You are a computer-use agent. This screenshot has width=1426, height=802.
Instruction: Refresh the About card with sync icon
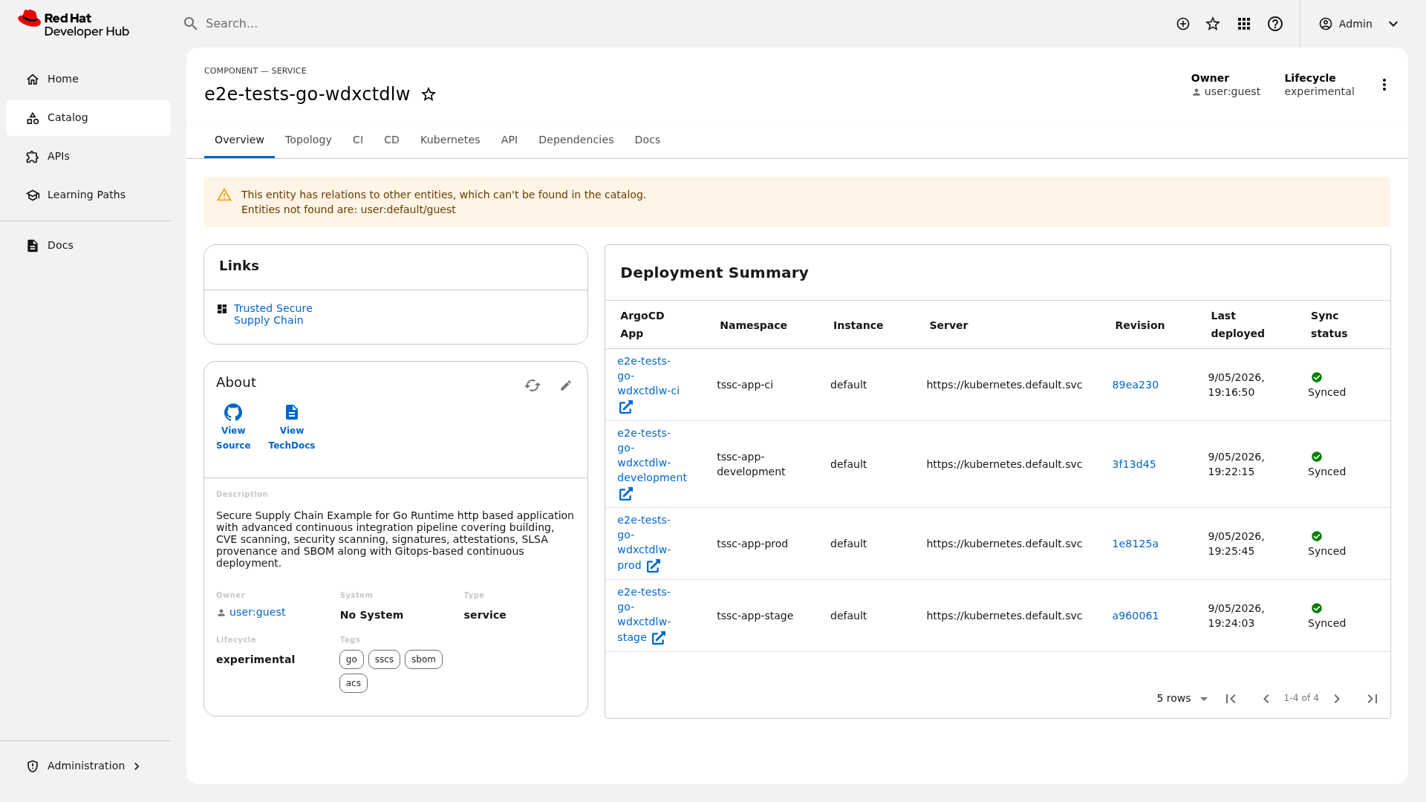[x=533, y=385]
